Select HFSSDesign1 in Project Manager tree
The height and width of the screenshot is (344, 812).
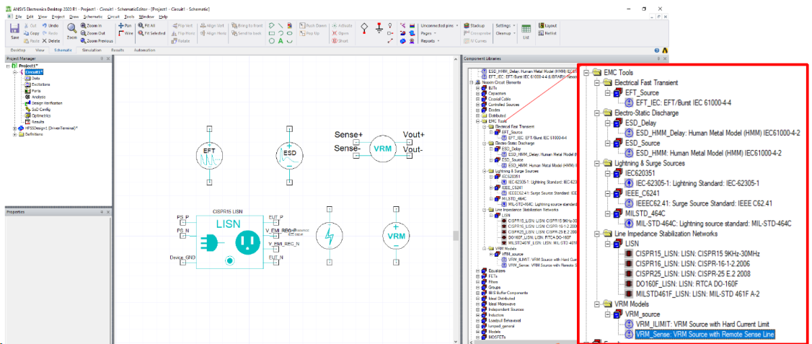coord(51,128)
